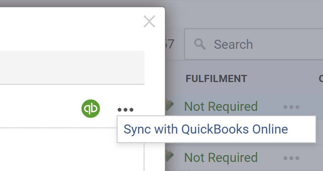Click the Search placeholder text

(233, 44)
